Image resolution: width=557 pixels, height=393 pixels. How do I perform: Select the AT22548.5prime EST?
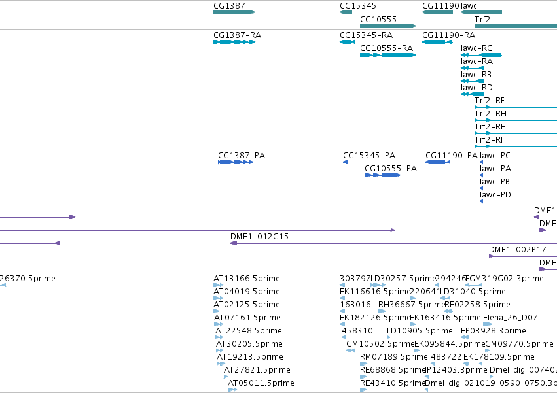pos(219,337)
